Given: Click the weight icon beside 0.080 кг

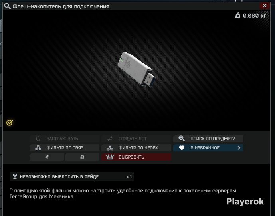Looking at the screenshot, I should (238, 16).
